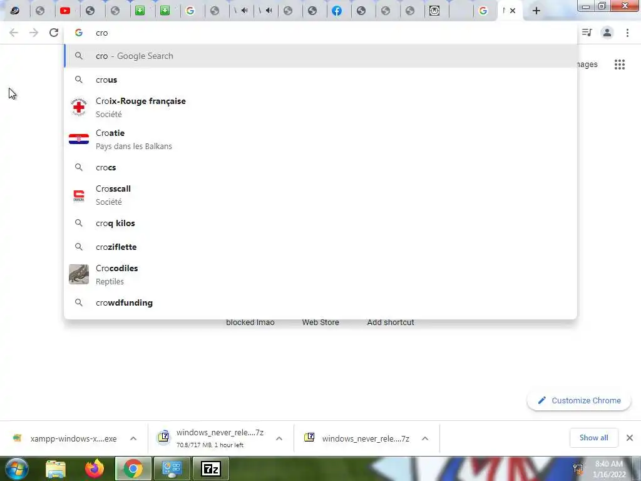This screenshot has width=641, height=481.
Task: Open the Web Store shortcut
Action: [x=320, y=323]
